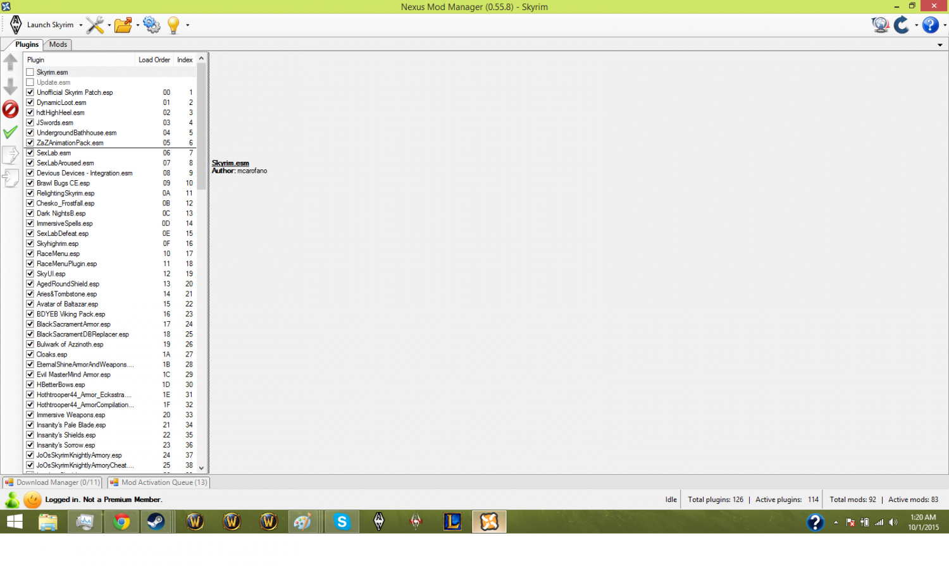This screenshot has height=569, width=949.
Task: Uncheck the SkyUI.esp plugin checkbox
Action: point(30,274)
